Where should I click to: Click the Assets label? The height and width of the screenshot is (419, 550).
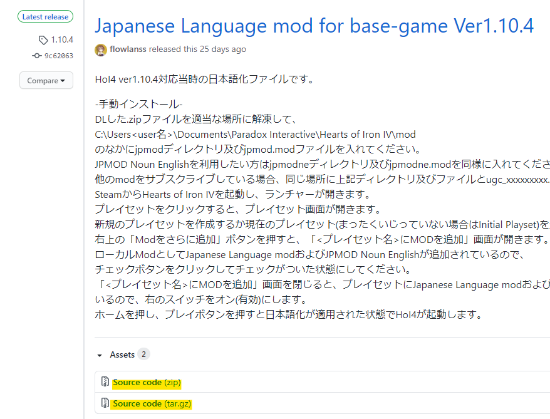point(122,354)
